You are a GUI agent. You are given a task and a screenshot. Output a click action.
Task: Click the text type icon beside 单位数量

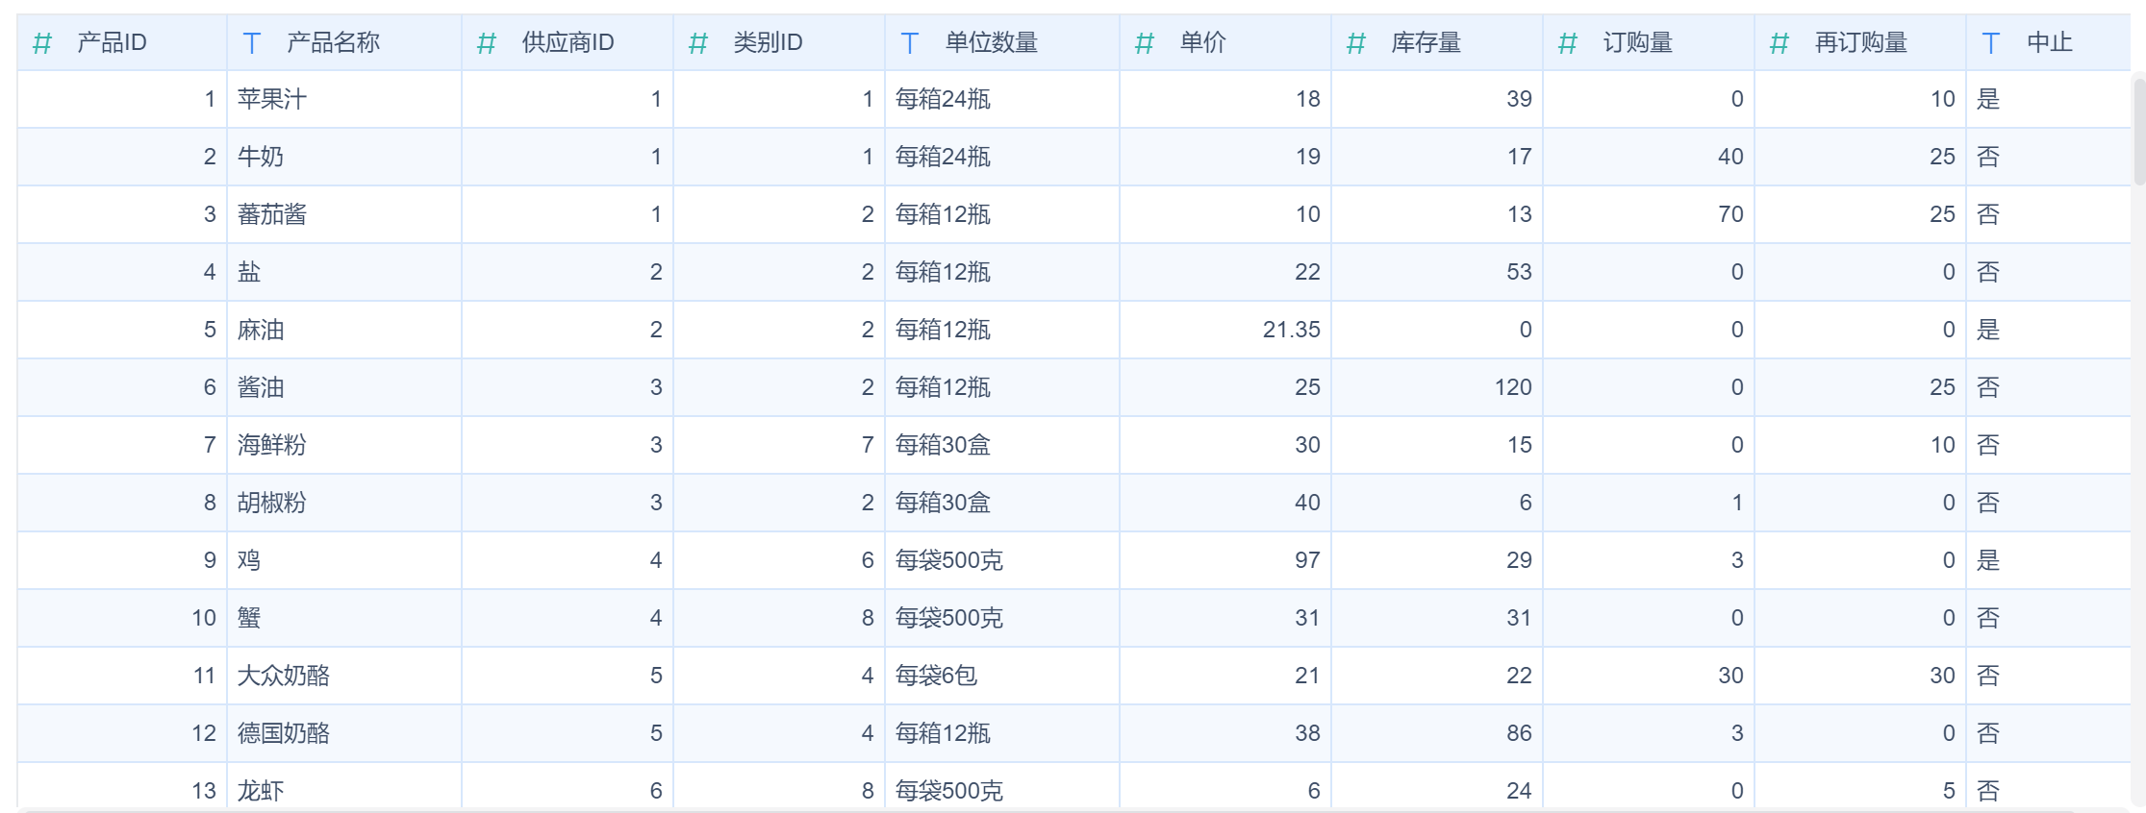coord(910,43)
